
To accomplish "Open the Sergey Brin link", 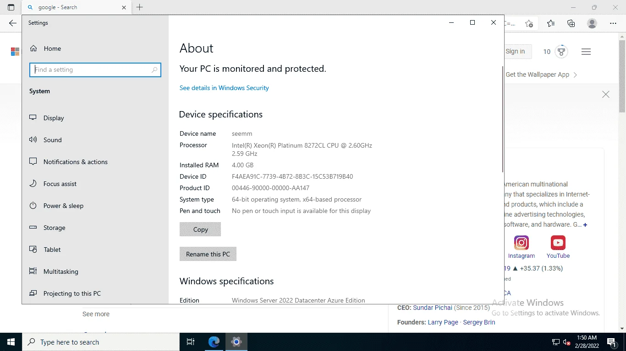I will (479, 322).
